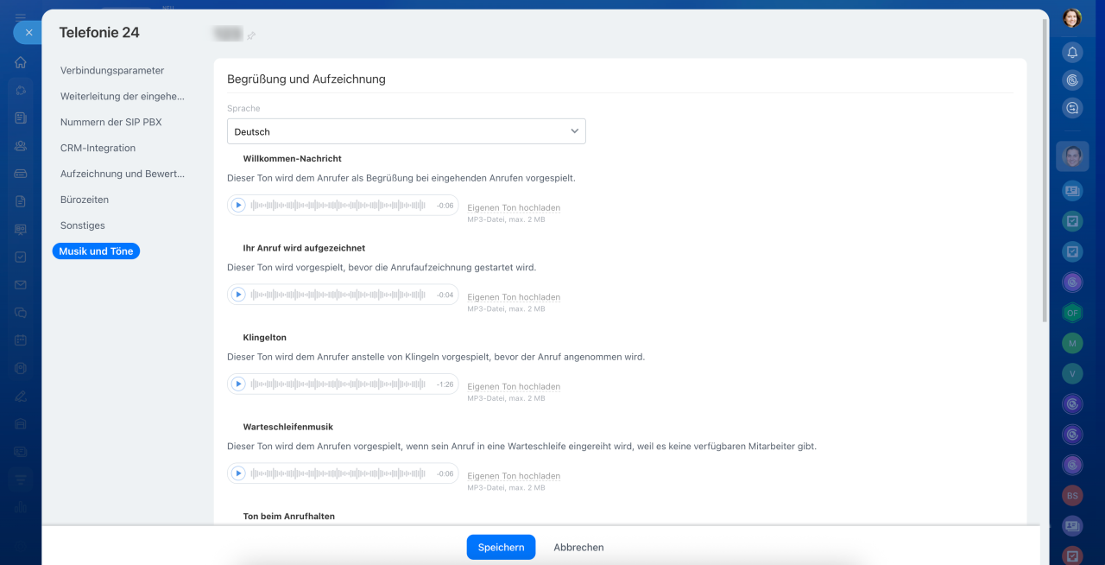Play the Warteschleifenmusik audio
This screenshot has height=565, width=1105.
238,473
